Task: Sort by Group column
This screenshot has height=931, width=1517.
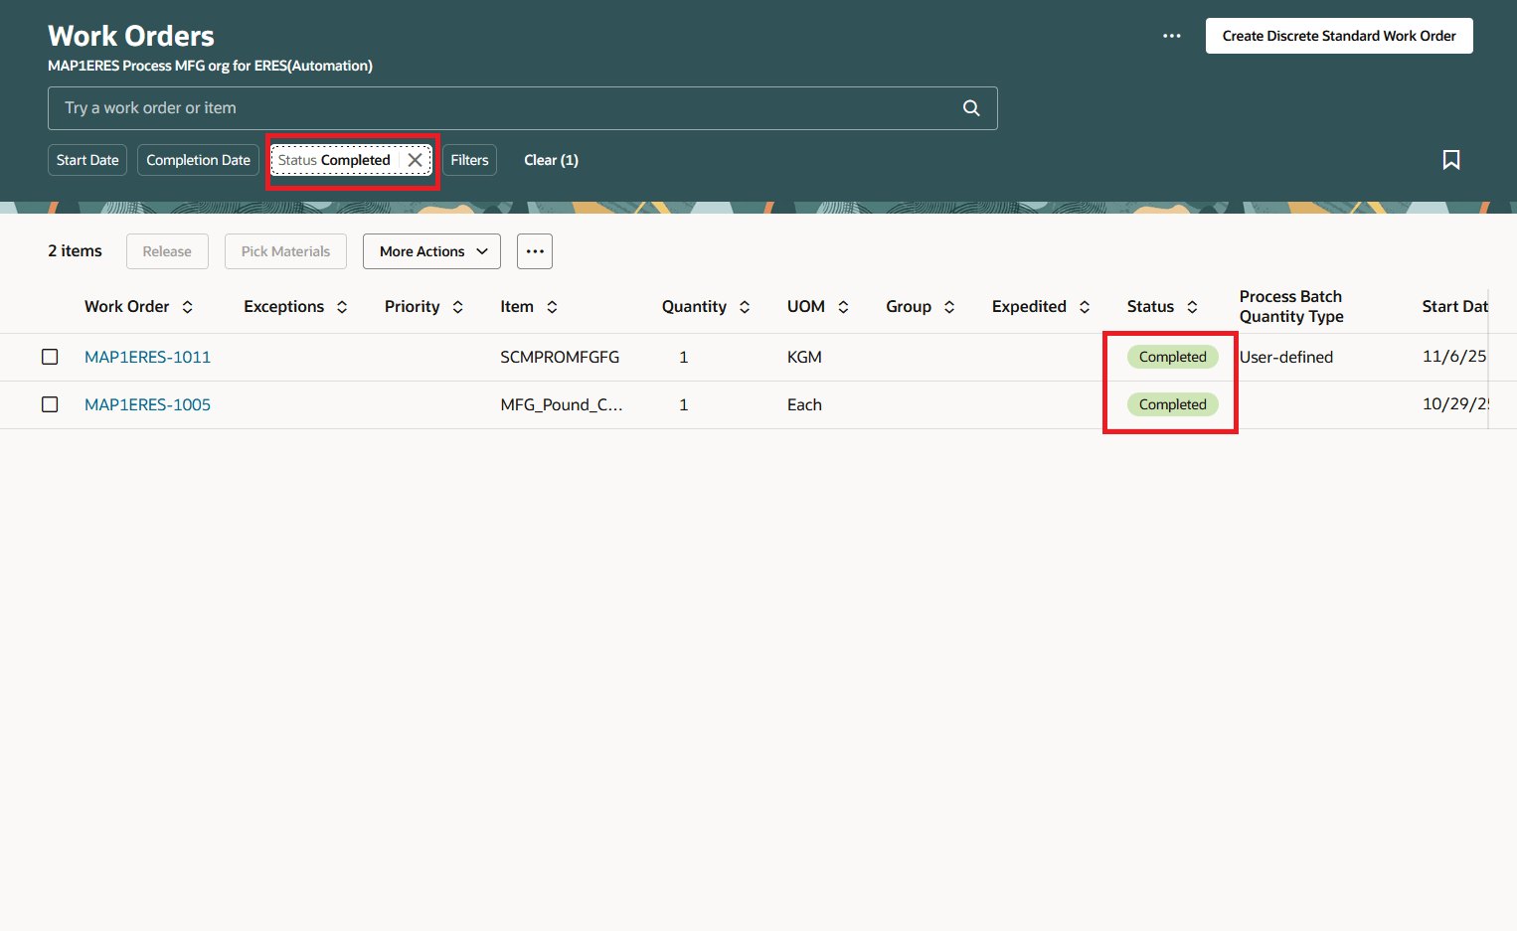Action: point(949,307)
